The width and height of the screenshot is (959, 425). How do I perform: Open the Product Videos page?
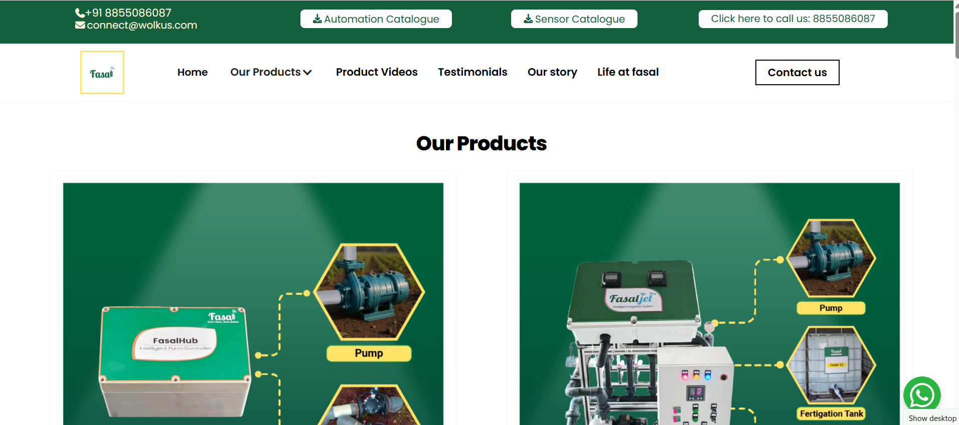click(377, 72)
